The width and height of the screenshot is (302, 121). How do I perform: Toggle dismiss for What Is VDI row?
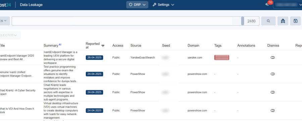tap(272, 110)
